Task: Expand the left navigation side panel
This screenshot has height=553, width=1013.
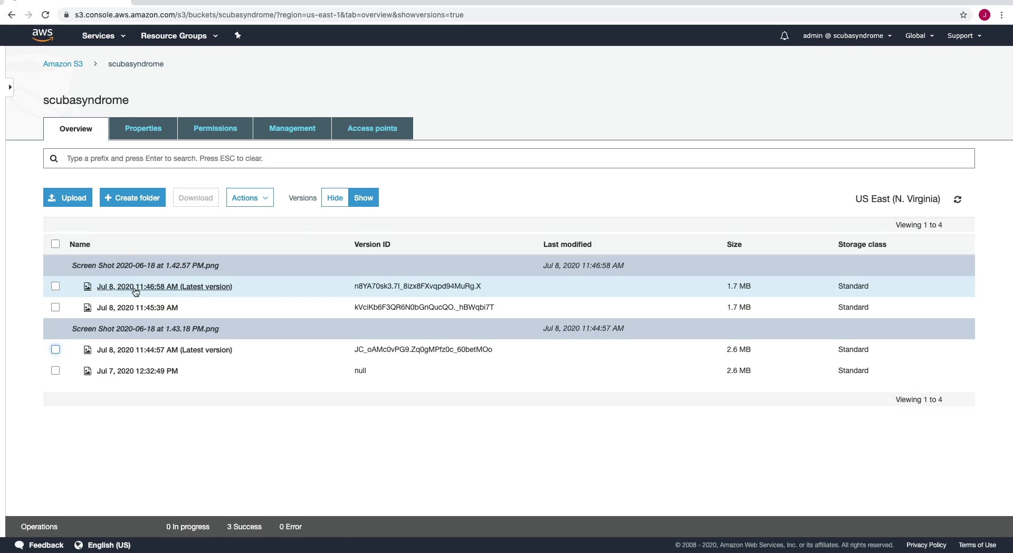Action: coord(9,87)
